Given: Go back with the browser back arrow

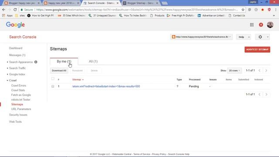Looking at the screenshot, I should point(4,10).
